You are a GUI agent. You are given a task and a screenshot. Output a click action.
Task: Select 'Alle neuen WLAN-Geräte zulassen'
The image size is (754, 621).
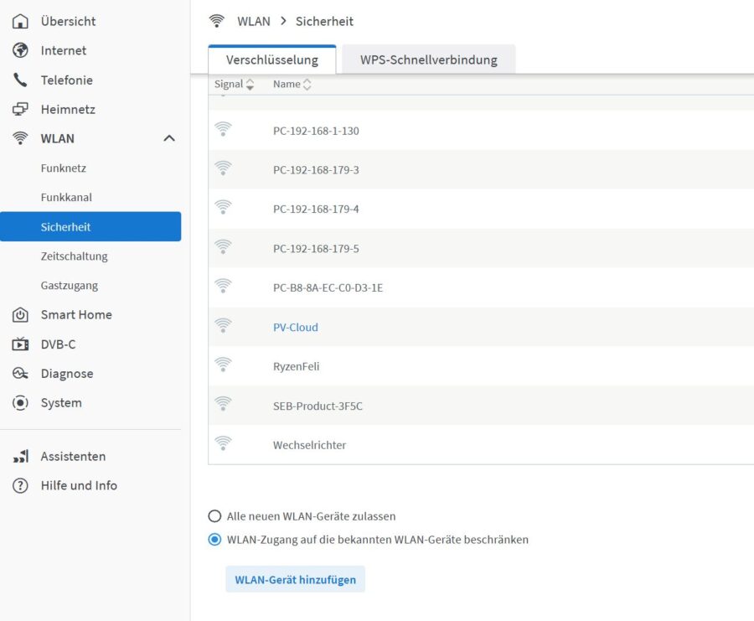tap(214, 515)
